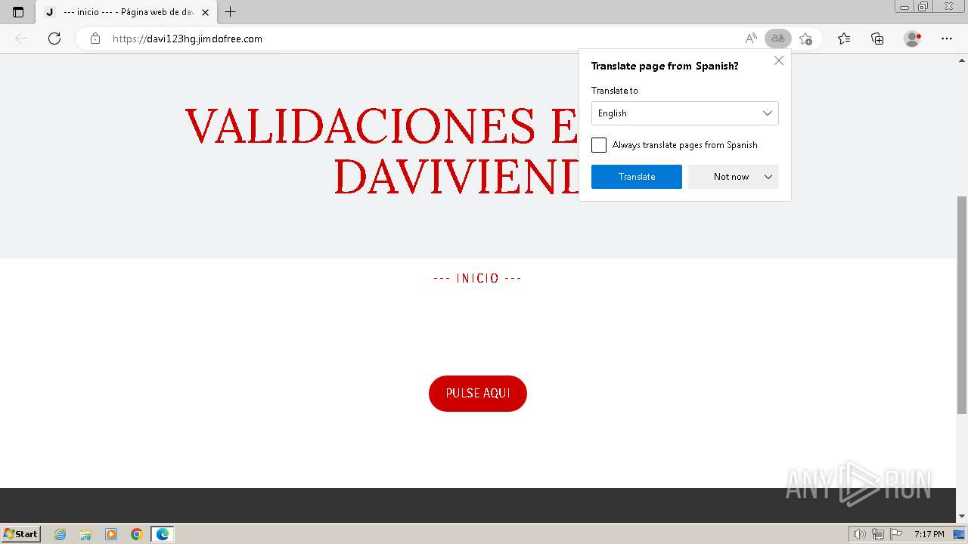Go back with the back arrow
Image resolution: width=968 pixels, height=544 pixels.
coord(21,39)
